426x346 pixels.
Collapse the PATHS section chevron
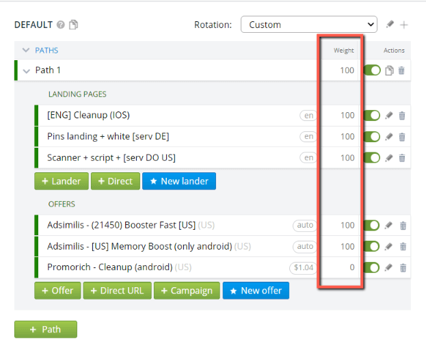coord(26,50)
